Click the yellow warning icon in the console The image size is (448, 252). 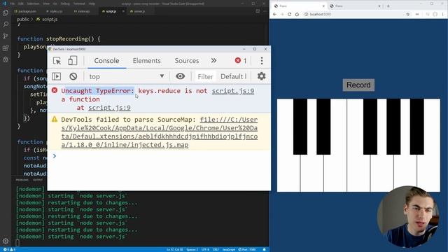(55, 119)
